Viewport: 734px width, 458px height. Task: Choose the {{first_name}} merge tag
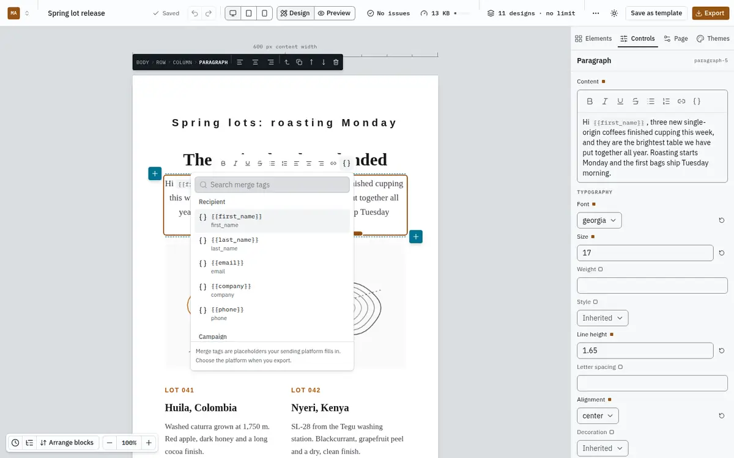pos(272,220)
